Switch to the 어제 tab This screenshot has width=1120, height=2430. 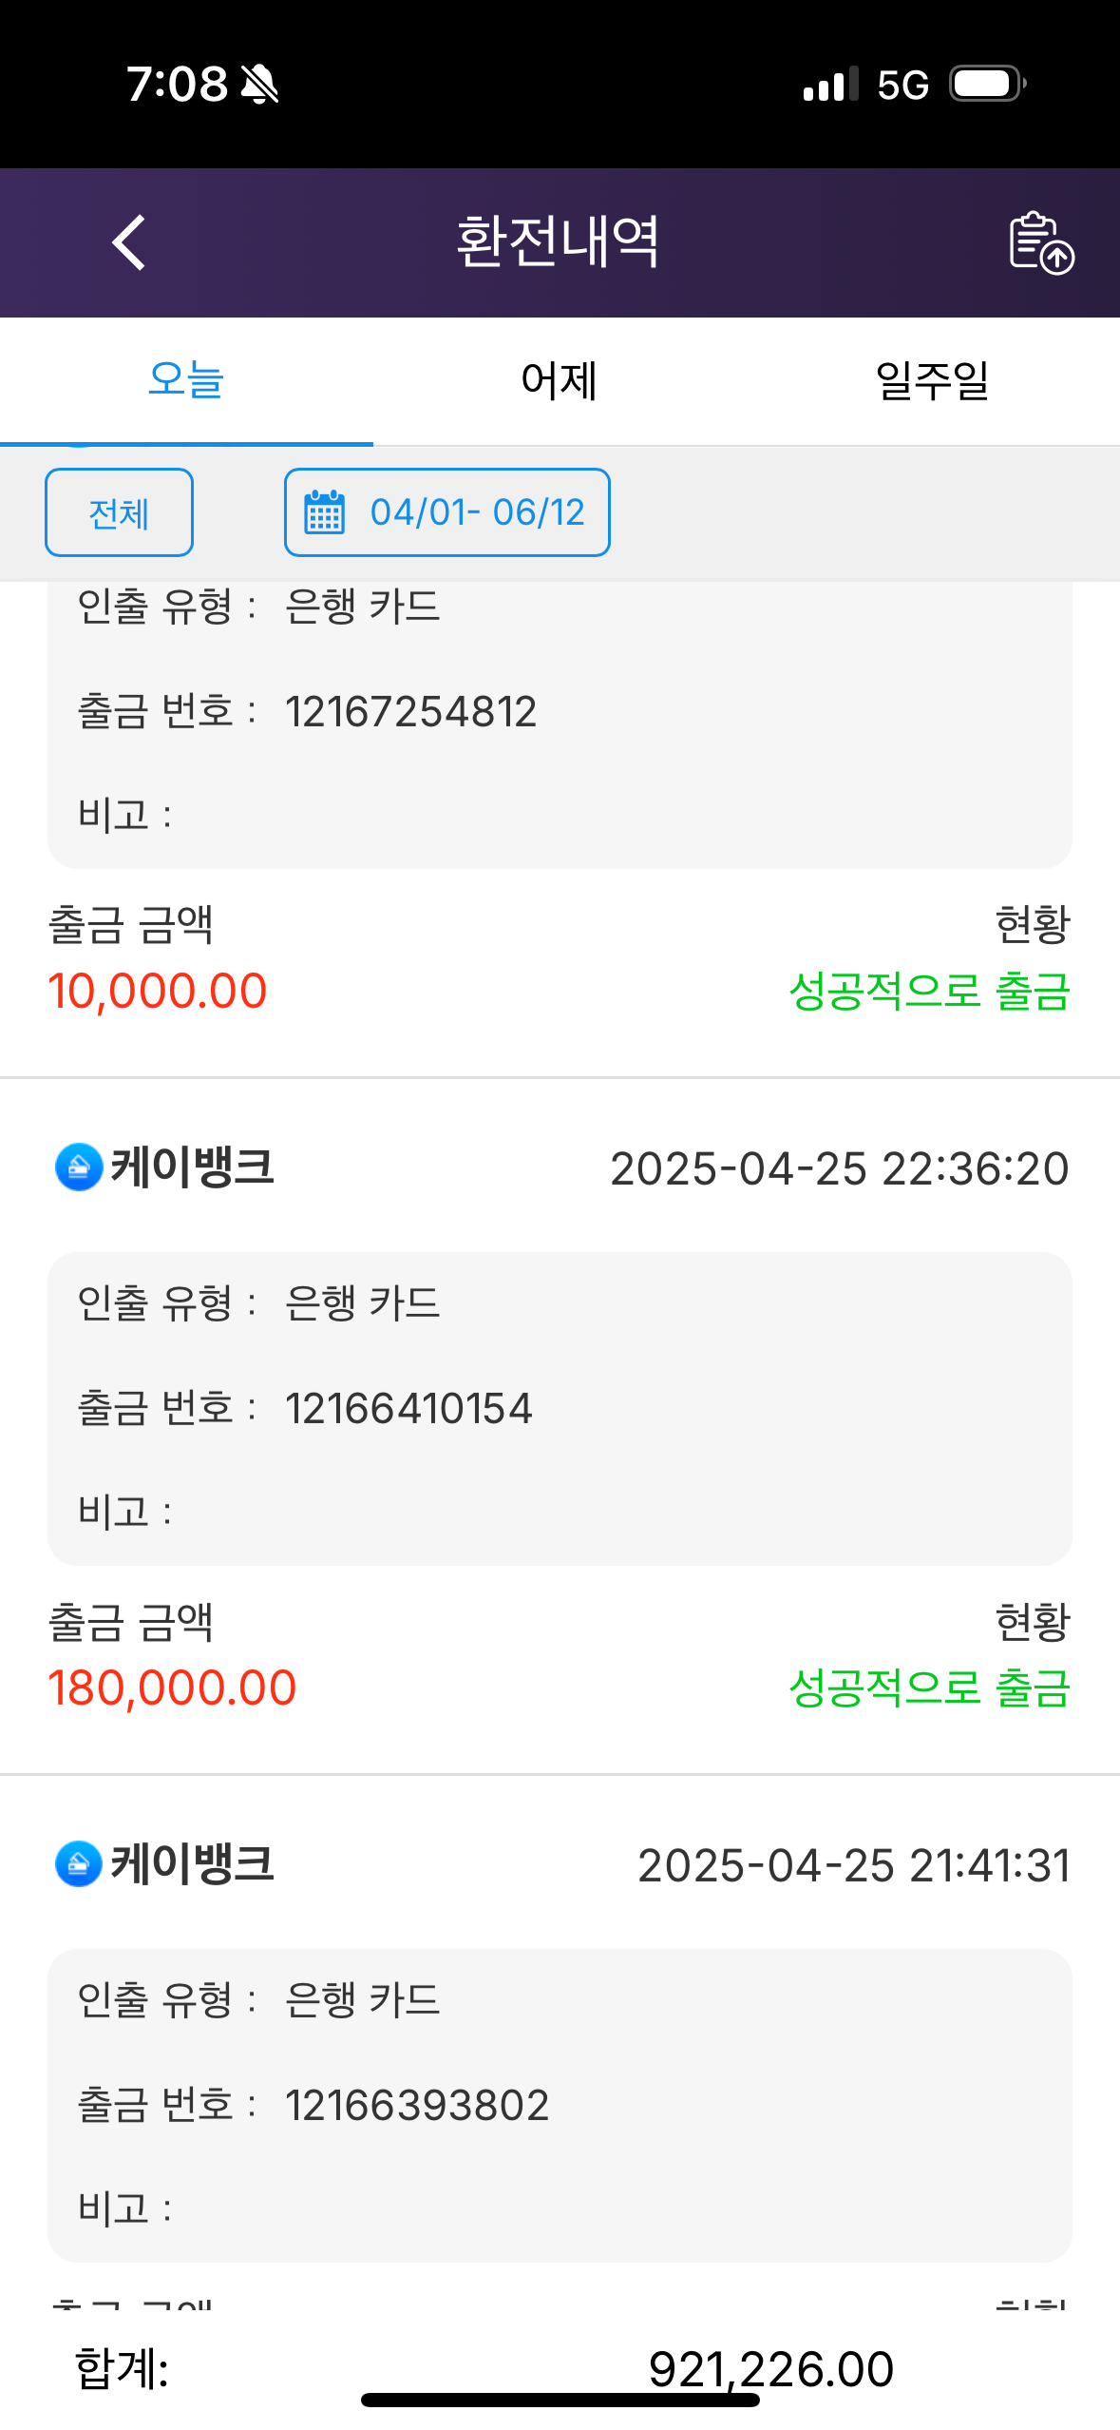560,380
